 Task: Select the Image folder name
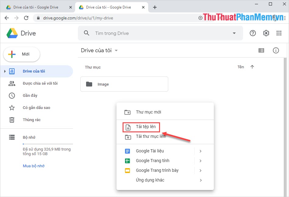pyautogui.click(x=103, y=84)
